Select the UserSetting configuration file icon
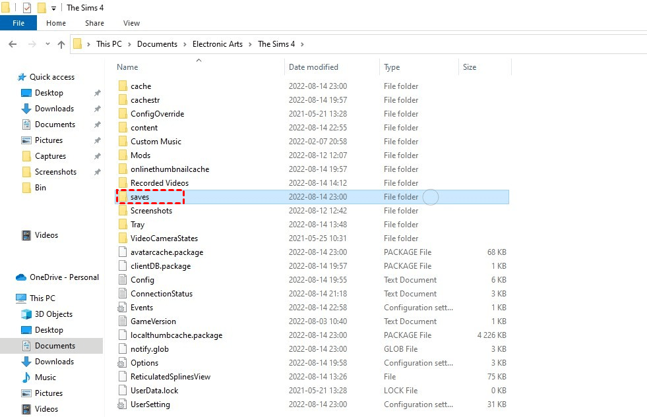 coord(122,404)
